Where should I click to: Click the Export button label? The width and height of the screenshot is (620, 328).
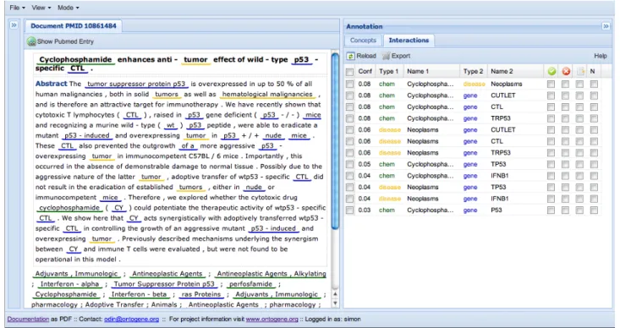(401, 56)
